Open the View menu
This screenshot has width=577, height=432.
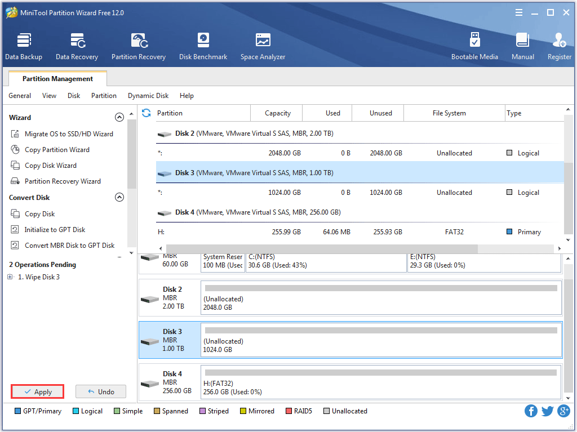[x=50, y=96]
